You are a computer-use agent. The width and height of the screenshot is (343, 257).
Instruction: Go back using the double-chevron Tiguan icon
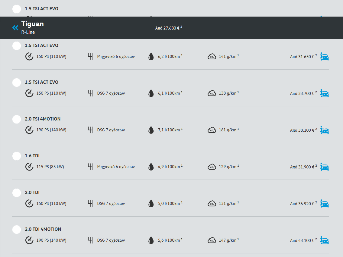pos(15,28)
